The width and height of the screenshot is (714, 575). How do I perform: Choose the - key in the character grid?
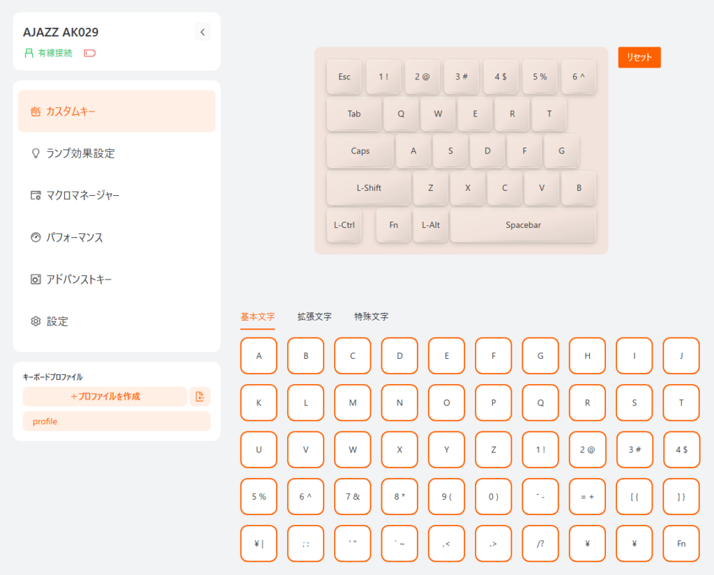(x=540, y=496)
